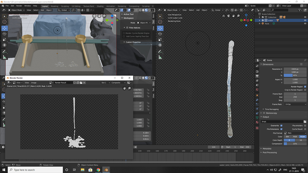This screenshot has width=308, height=173.
Task: Select RGB color mode button
Action: point(295,137)
